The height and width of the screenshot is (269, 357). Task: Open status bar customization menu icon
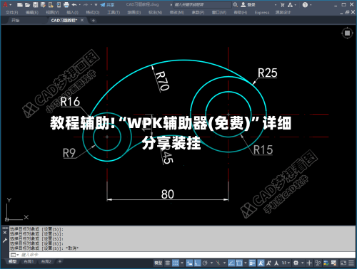351,263
